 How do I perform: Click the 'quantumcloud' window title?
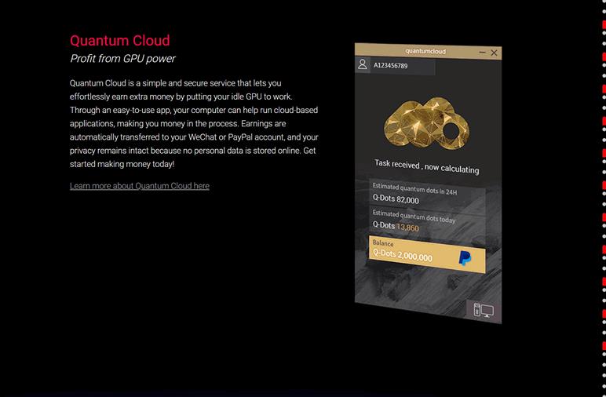tap(425, 51)
